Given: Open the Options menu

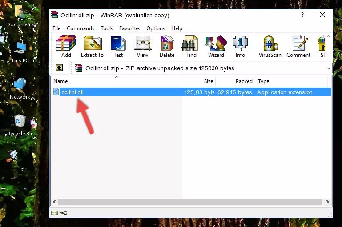Looking at the screenshot, I should 156,28.
